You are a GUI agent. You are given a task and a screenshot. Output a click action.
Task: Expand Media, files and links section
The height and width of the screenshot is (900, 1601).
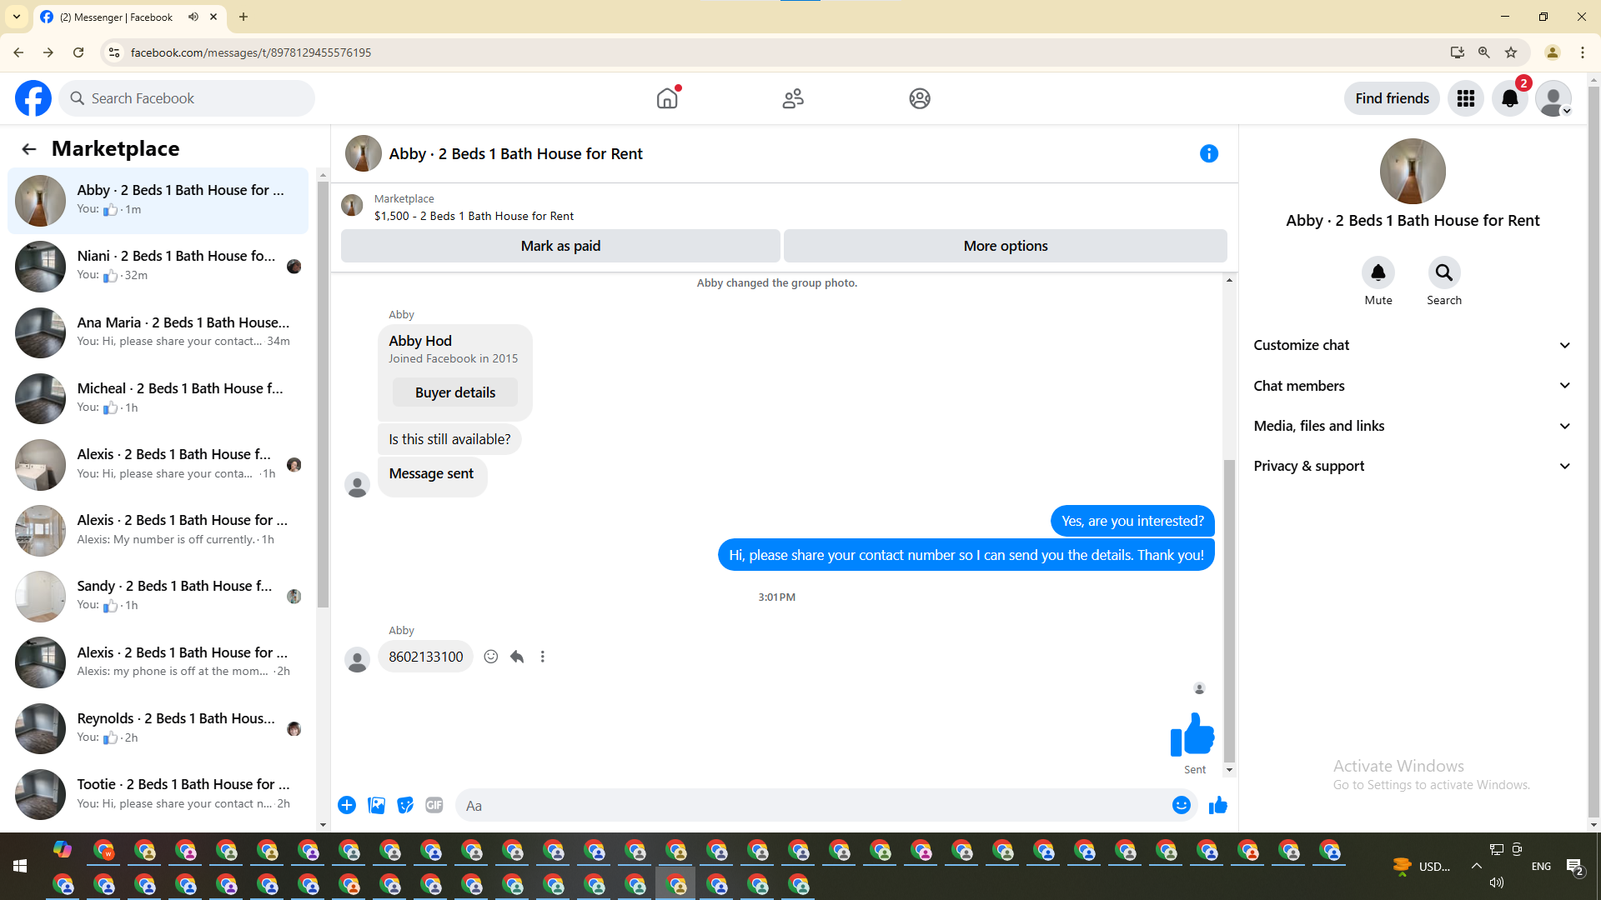[1412, 426]
